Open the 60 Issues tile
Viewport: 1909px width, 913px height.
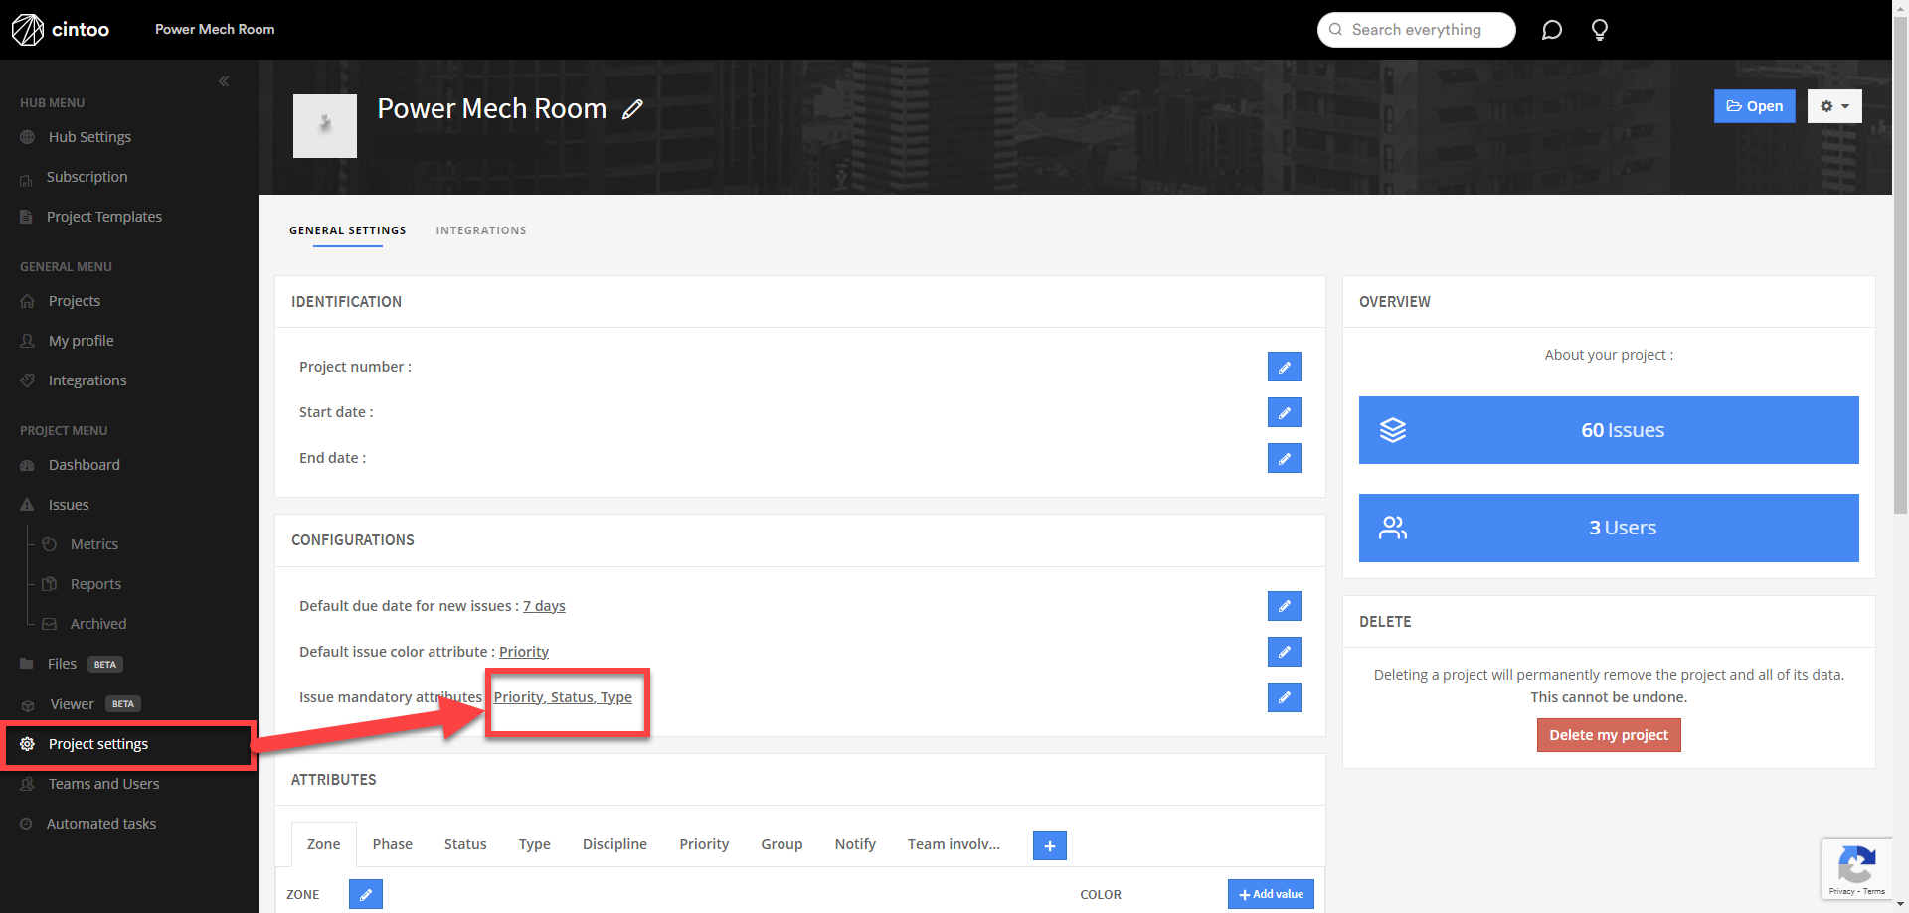pos(1609,430)
